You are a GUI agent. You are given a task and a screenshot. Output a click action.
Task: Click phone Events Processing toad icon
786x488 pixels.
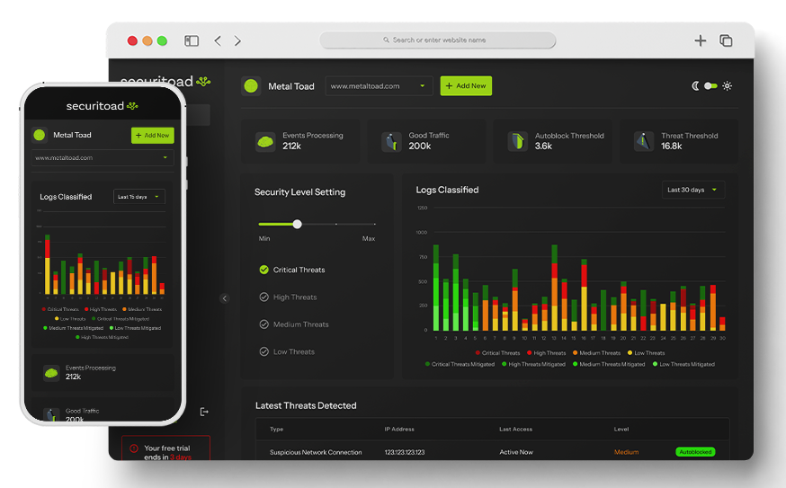[51, 373]
